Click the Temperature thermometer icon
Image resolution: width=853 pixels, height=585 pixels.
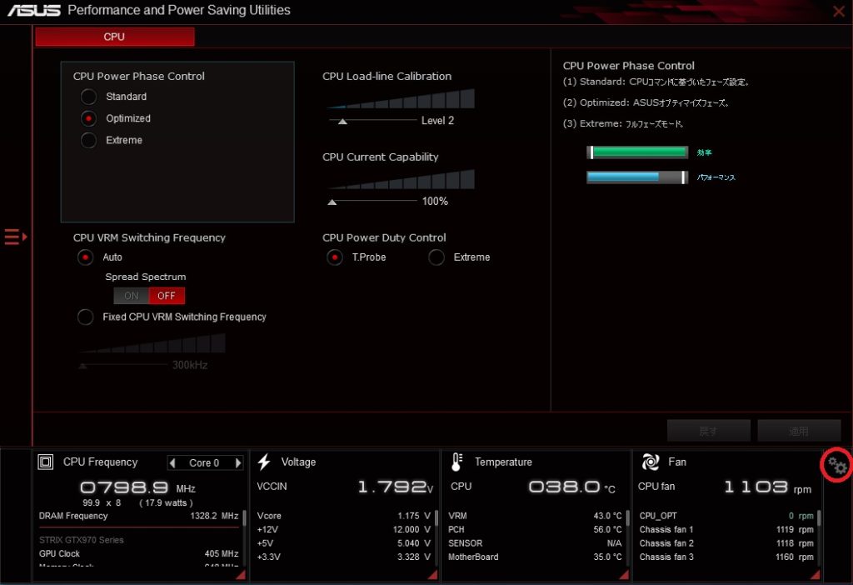point(457,462)
